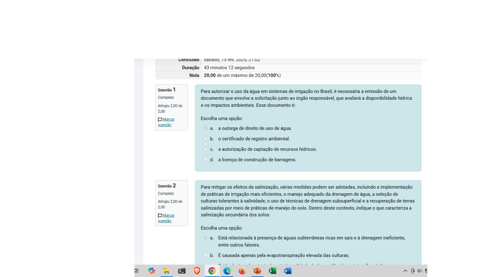Open Copilot from the taskbar
The width and height of the screenshot is (494, 277).
pyautogui.click(x=151, y=271)
